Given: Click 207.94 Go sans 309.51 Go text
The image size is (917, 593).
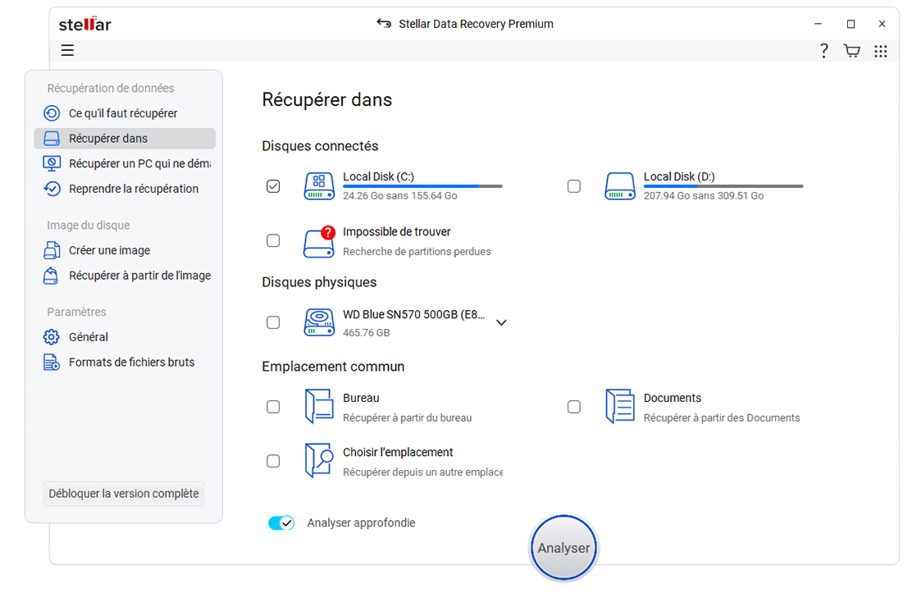Looking at the screenshot, I should pyautogui.click(x=704, y=195).
